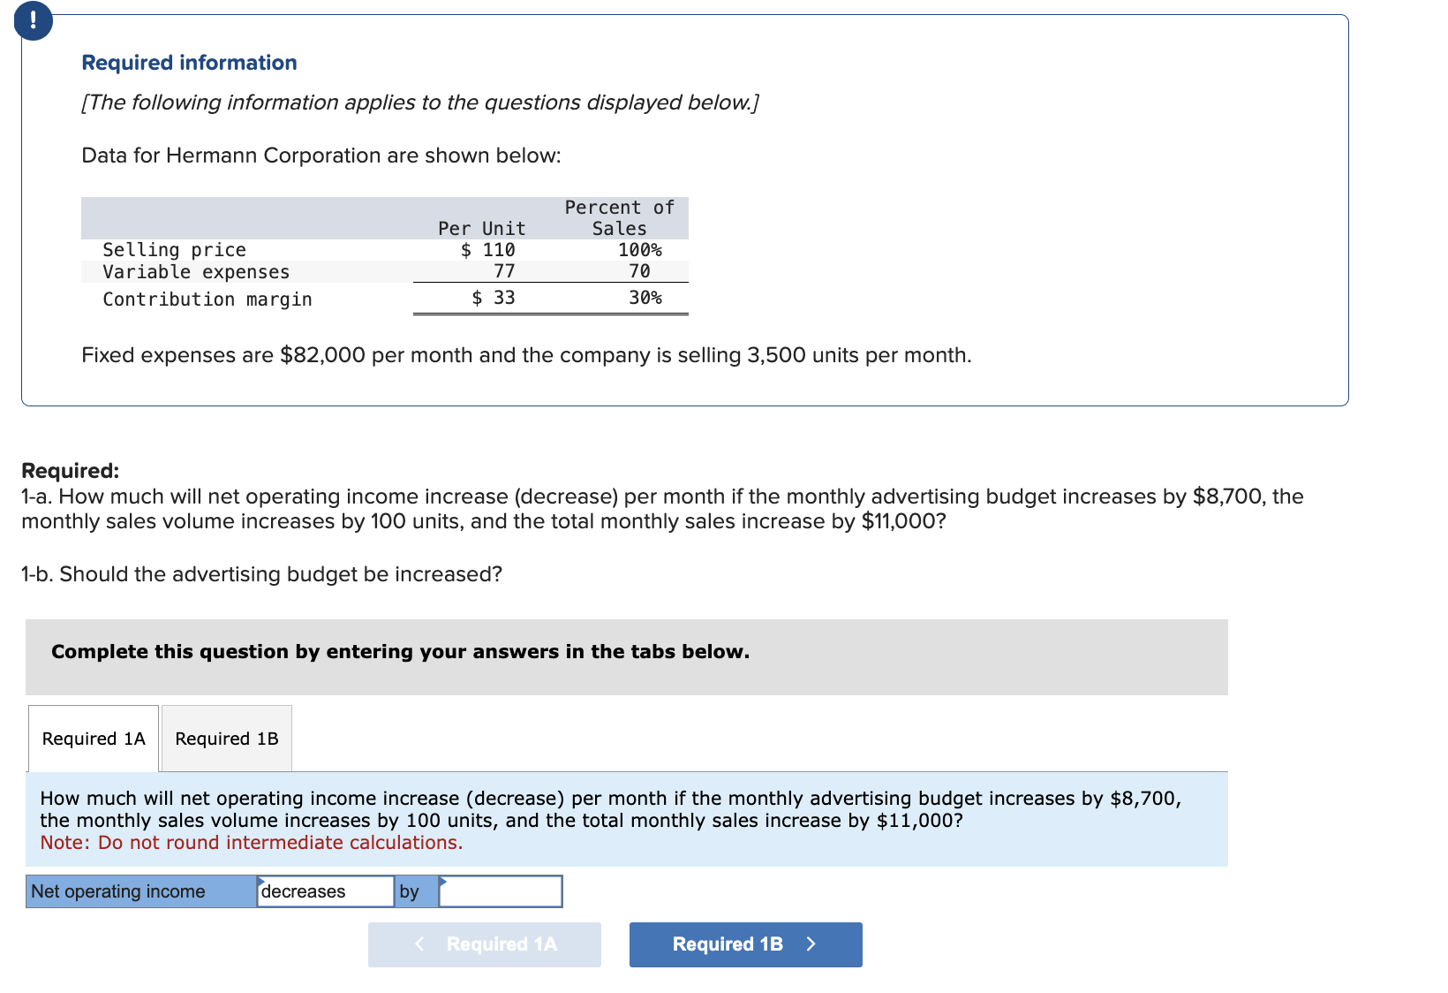1448x993 pixels.
Task: Click the blue triangle marker on the answer input
Action: coord(444,880)
